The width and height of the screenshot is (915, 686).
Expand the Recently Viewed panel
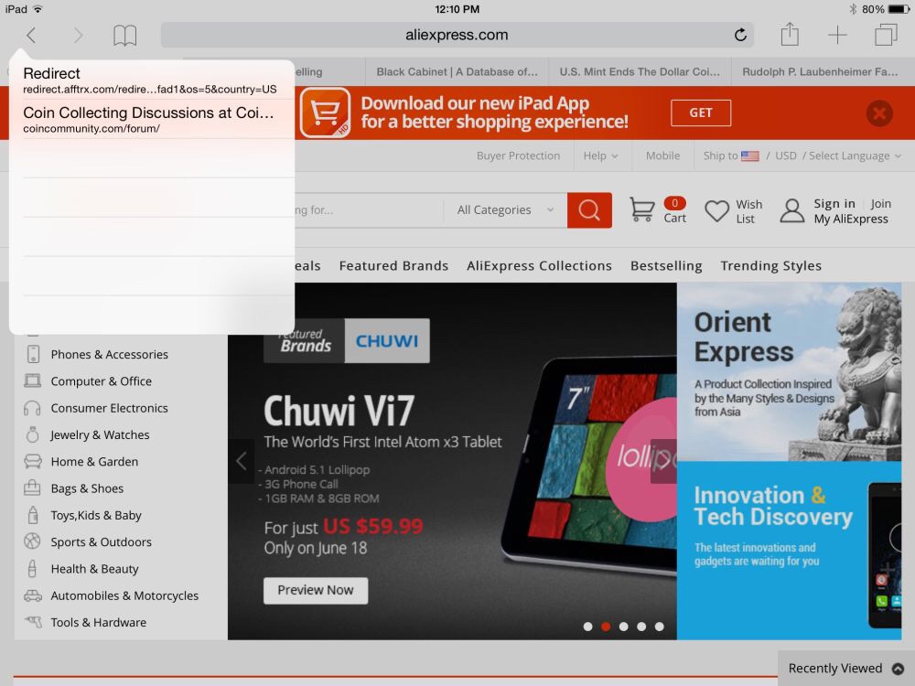point(845,669)
